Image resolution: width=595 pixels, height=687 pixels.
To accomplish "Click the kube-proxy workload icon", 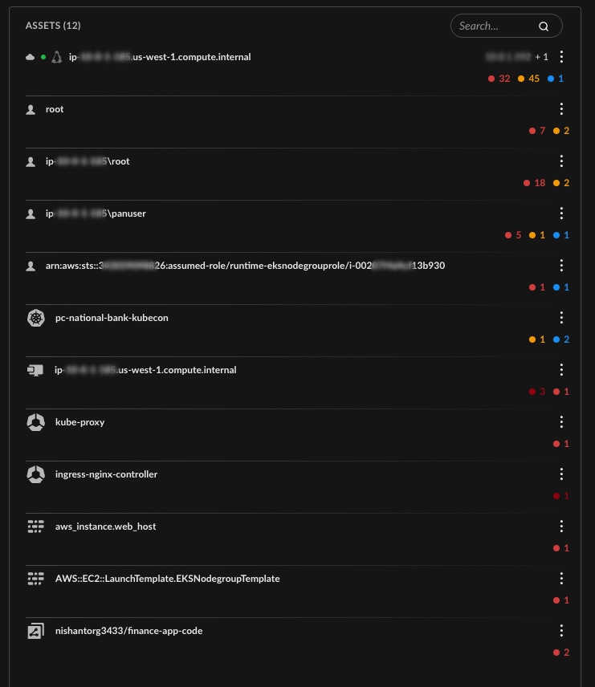I will pyautogui.click(x=36, y=422).
